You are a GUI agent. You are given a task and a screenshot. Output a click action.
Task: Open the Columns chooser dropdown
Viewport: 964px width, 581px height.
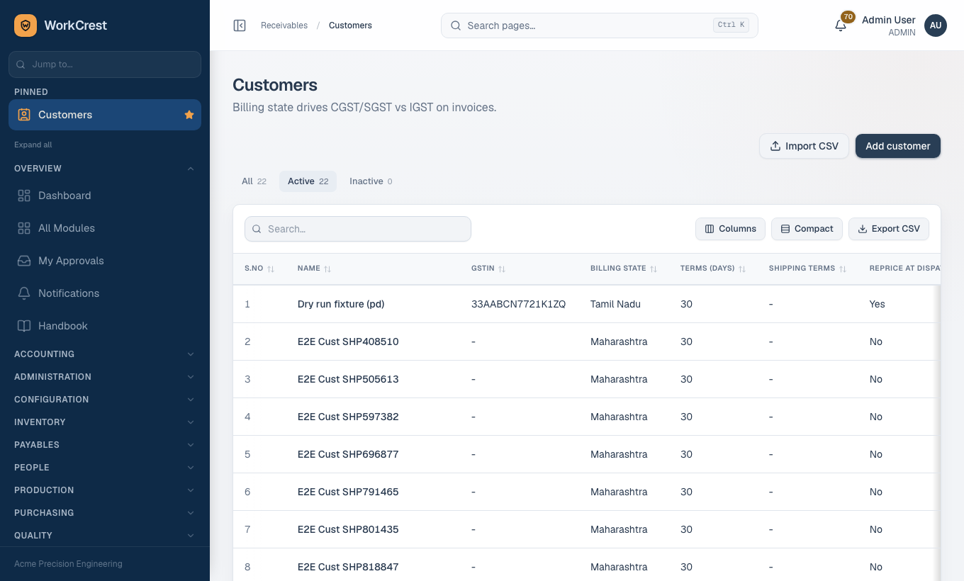click(730, 229)
